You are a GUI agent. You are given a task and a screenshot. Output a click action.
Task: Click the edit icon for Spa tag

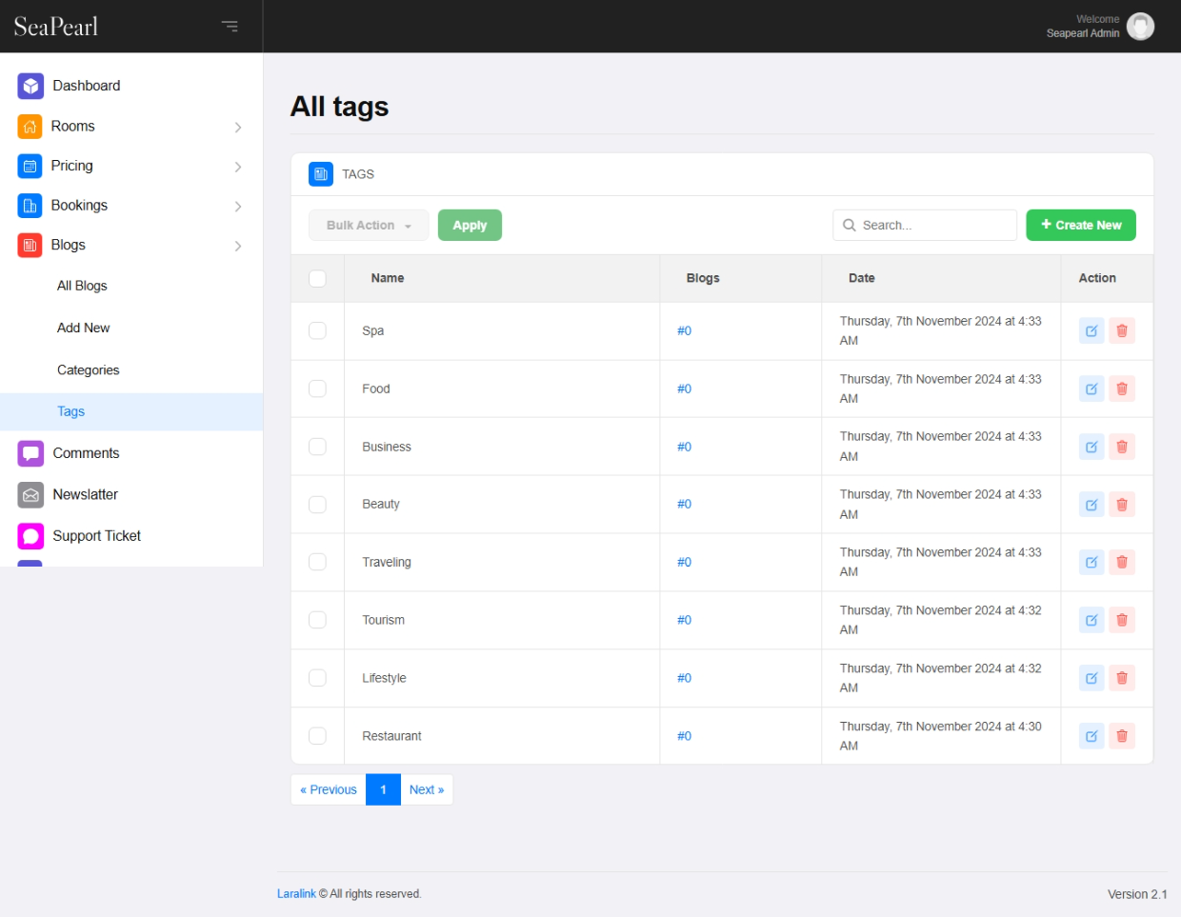[1091, 330]
